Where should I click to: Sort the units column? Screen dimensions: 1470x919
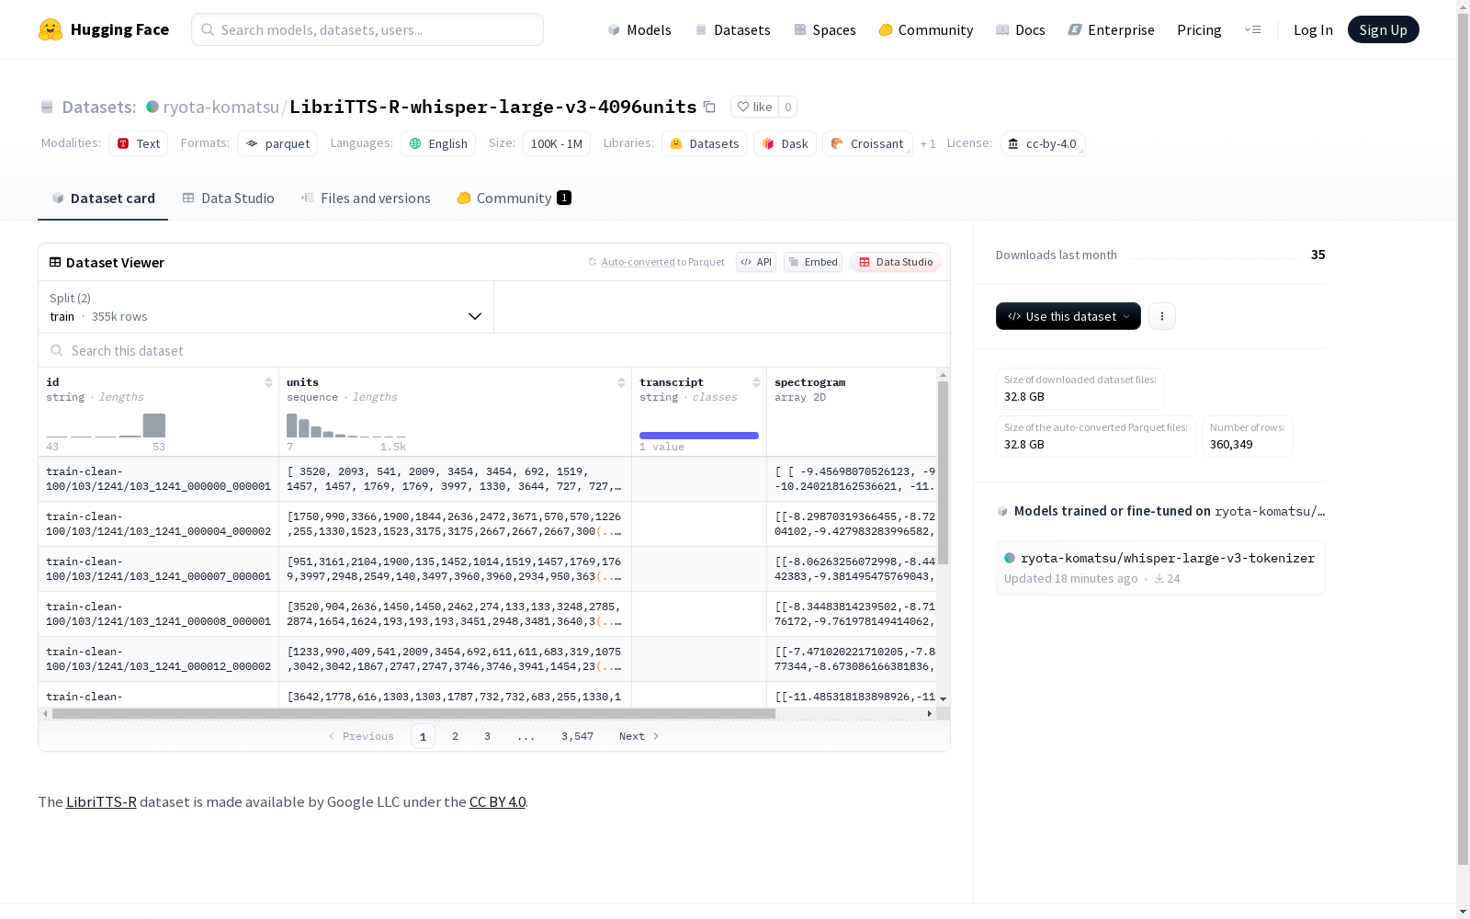(x=621, y=382)
